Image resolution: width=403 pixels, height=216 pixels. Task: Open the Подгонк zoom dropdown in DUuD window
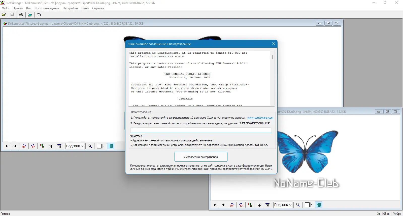tap(283, 205)
